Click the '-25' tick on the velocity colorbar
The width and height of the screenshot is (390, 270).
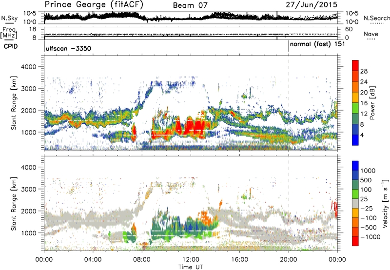(368, 209)
